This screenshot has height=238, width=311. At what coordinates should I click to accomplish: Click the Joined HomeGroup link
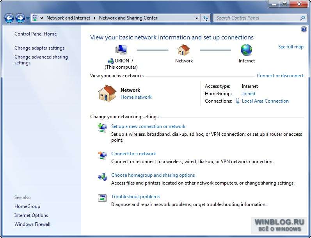(x=248, y=94)
